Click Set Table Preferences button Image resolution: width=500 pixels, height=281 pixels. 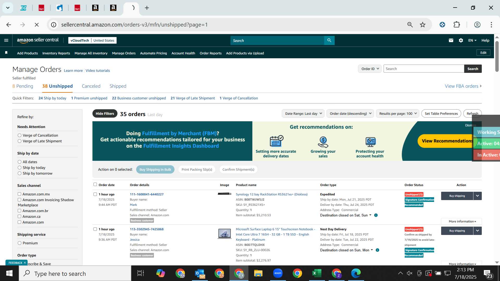(x=441, y=113)
